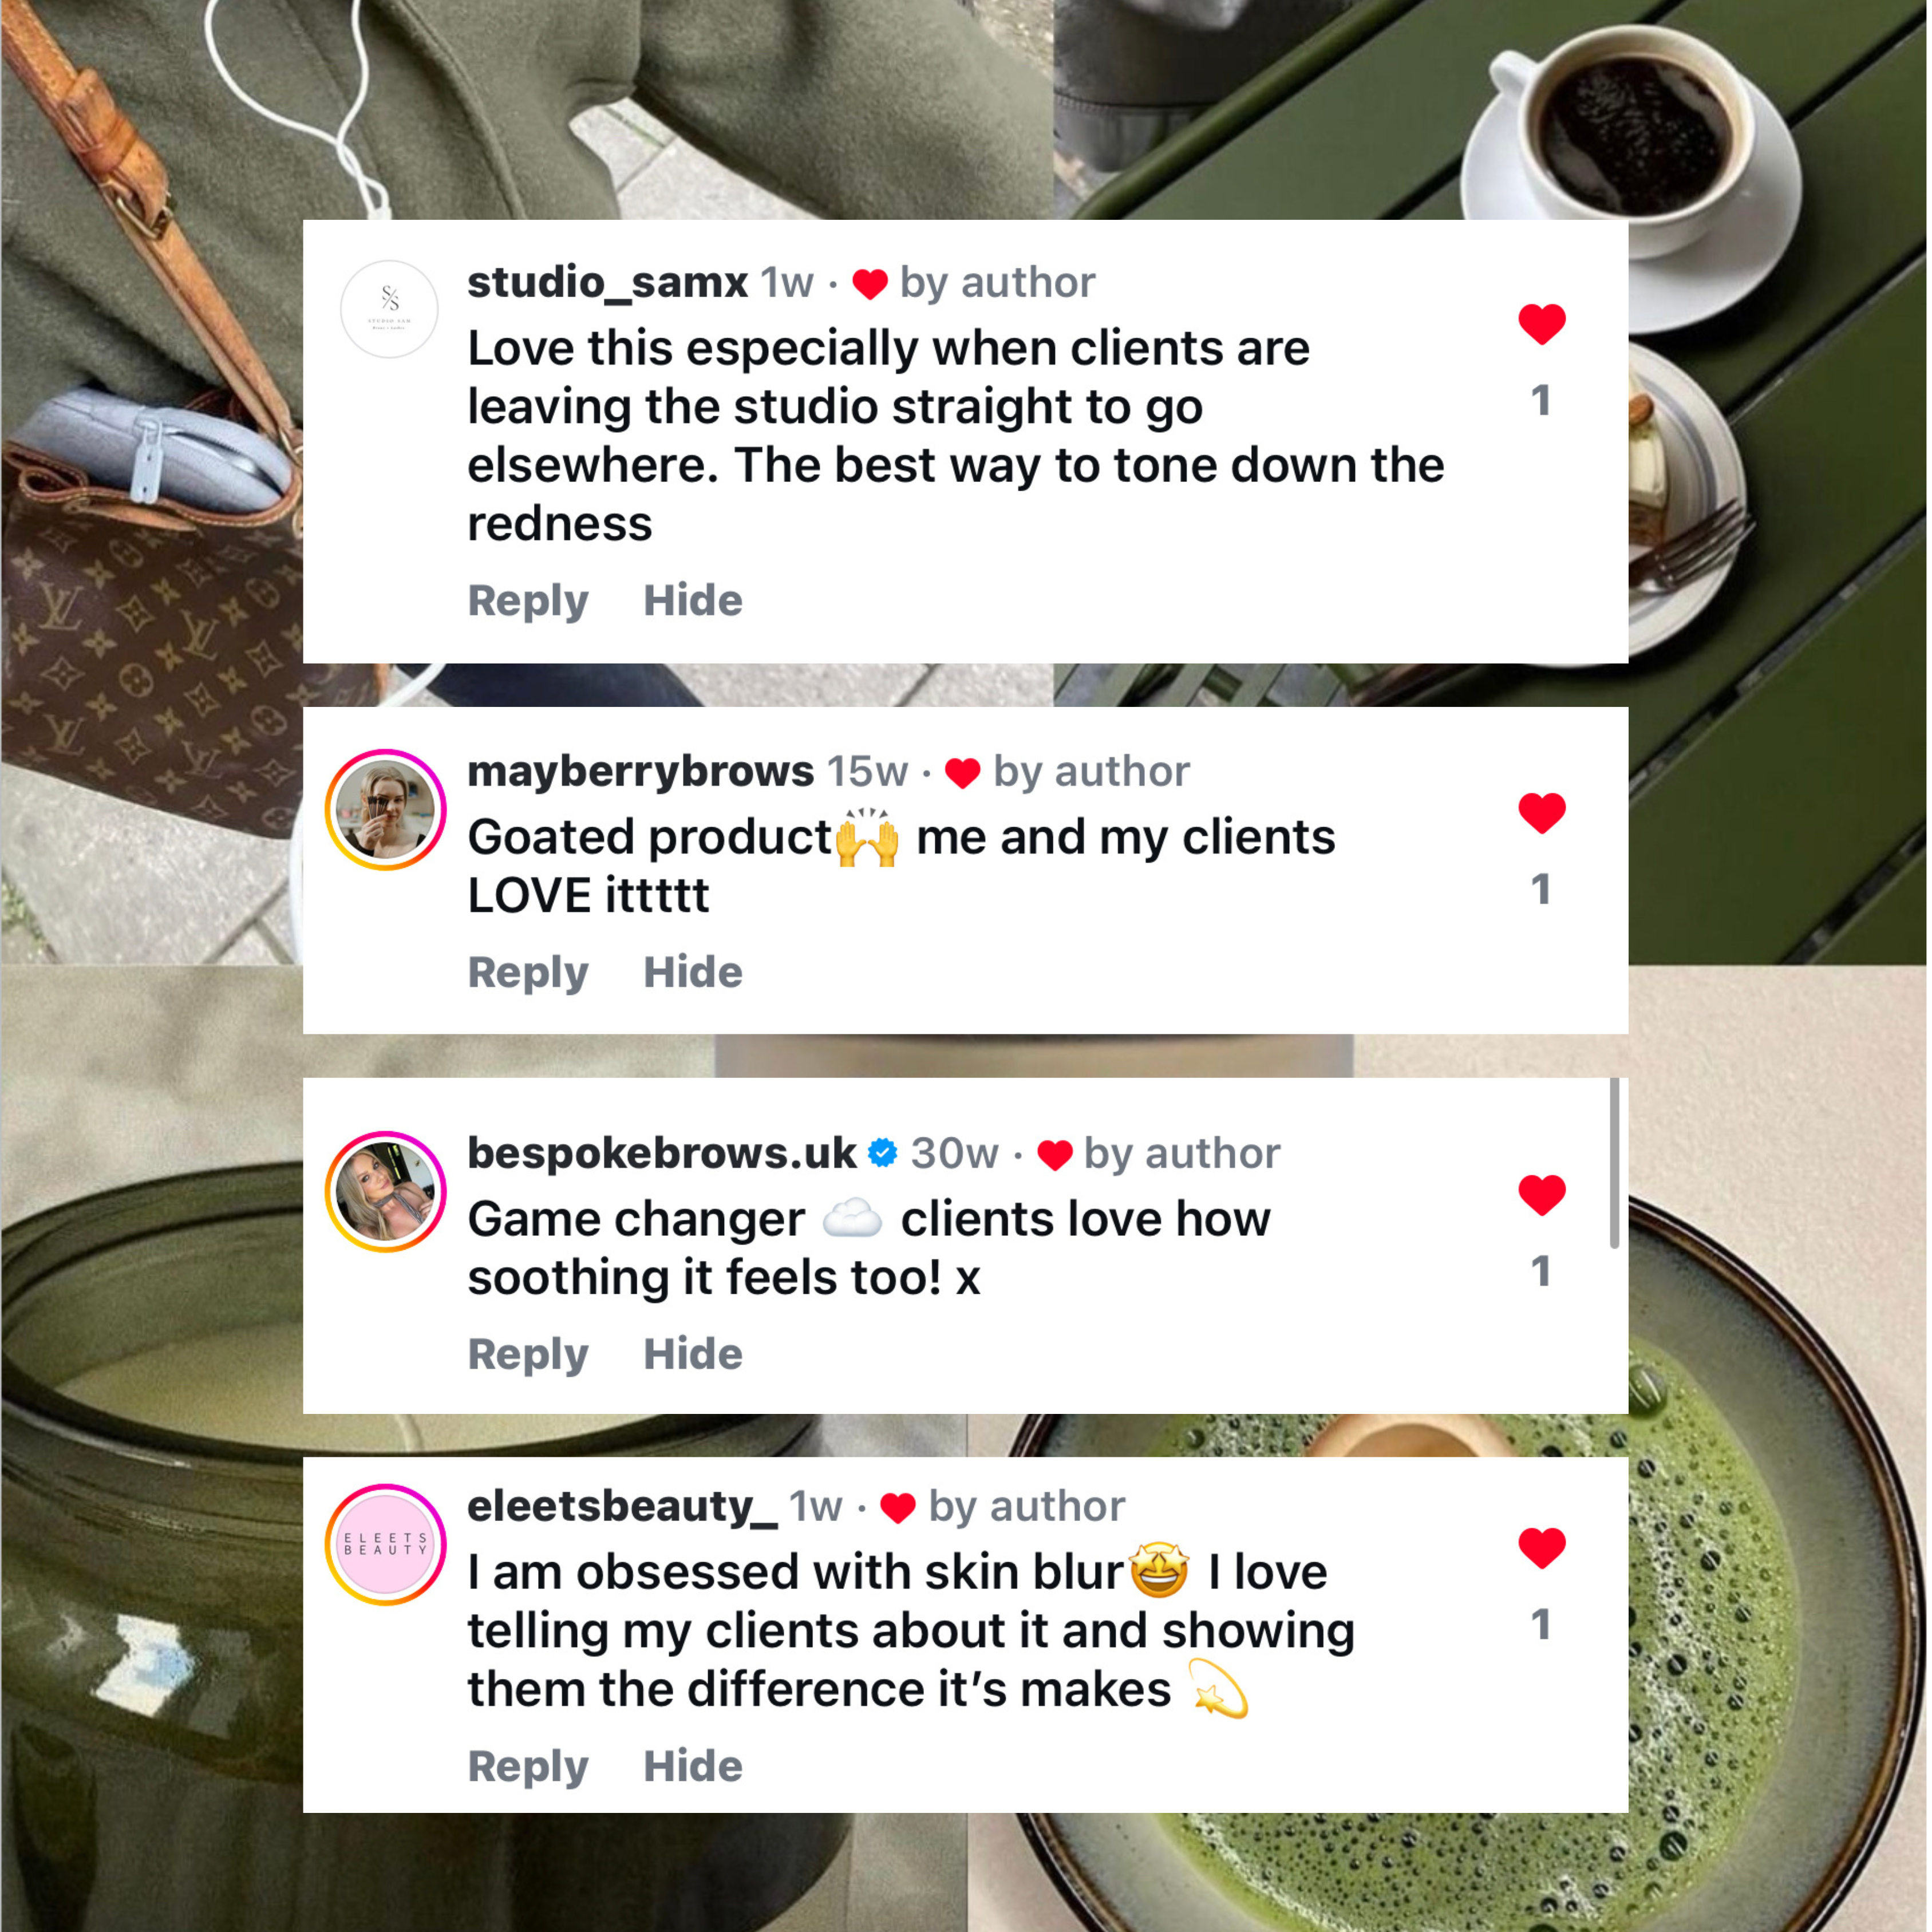Click scrollbar beside bespokebrows.uk comment

1613,1163
